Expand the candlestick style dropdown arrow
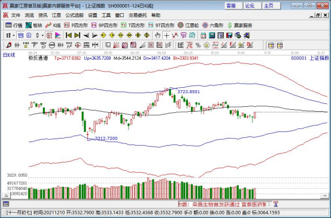This screenshot has height=218, width=331. (x=42, y=35)
